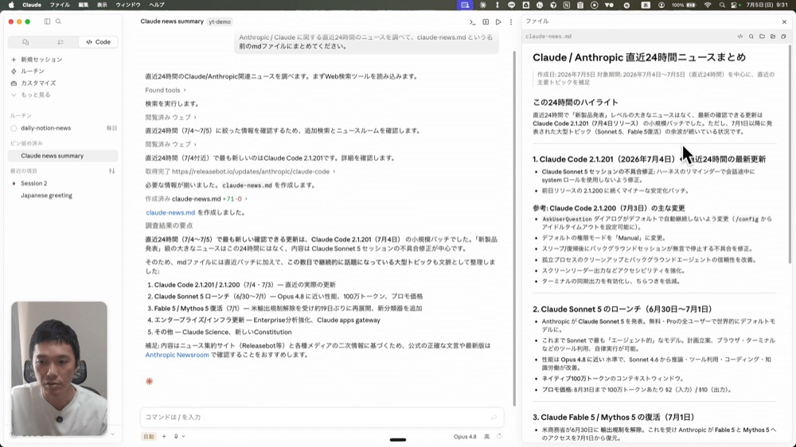This screenshot has width=796, height=447.
Task: Open Session 2
Action: pos(34,183)
